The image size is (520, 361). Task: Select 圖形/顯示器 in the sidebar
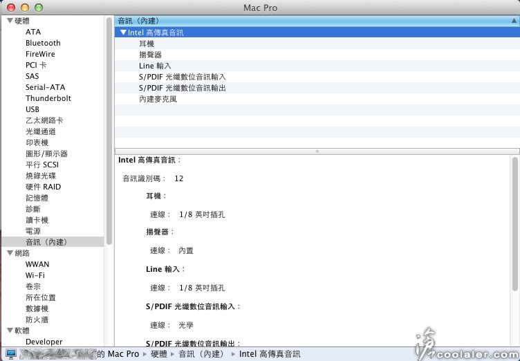click(x=46, y=154)
